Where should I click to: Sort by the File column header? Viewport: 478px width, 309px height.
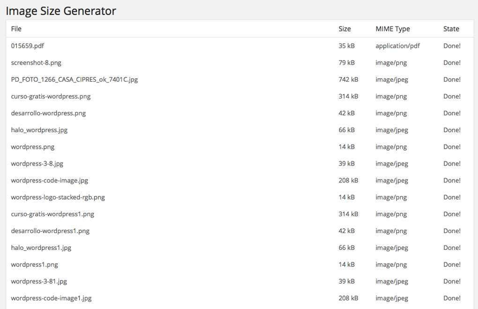point(16,29)
